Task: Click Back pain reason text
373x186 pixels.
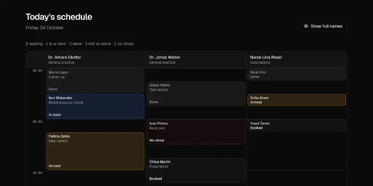Action: click(158, 128)
